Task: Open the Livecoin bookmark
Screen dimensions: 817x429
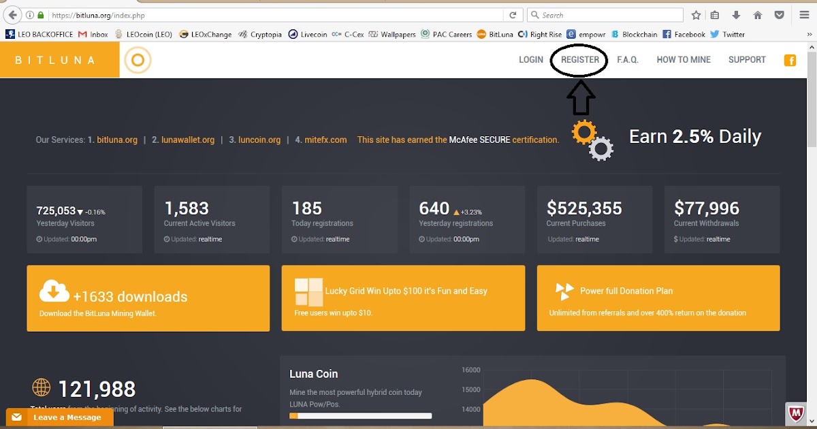Action: tap(308, 34)
